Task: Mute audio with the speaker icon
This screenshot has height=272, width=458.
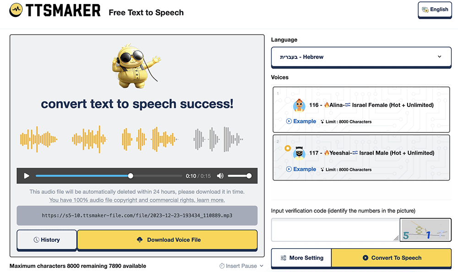Action: (220, 176)
